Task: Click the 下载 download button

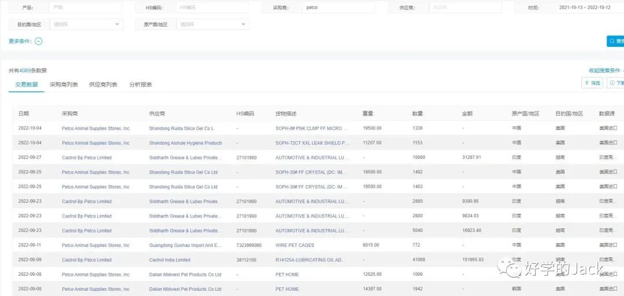Action: click(616, 83)
